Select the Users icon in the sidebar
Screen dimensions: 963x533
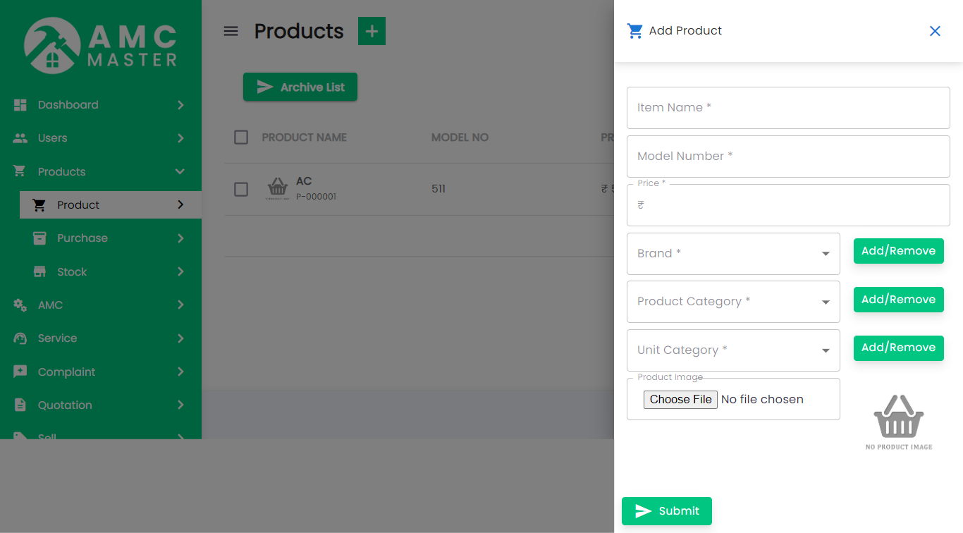click(20, 137)
